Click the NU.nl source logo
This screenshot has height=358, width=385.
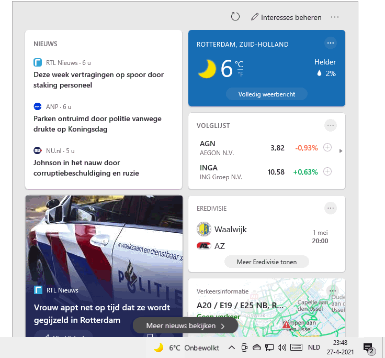click(x=38, y=150)
